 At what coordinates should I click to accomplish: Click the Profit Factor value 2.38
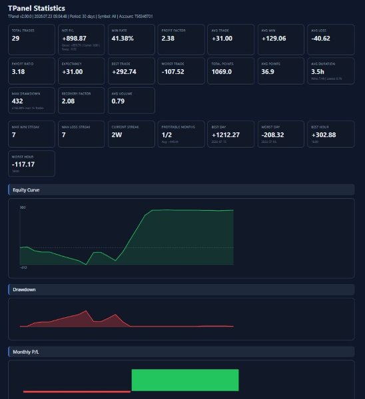pos(168,39)
